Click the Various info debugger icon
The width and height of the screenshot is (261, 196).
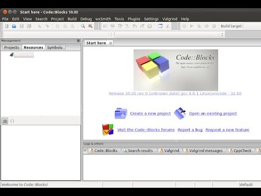pyautogui.click(x=168, y=26)
